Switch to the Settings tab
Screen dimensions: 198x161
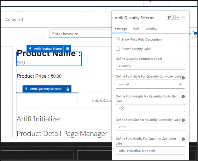coord(120,29)
